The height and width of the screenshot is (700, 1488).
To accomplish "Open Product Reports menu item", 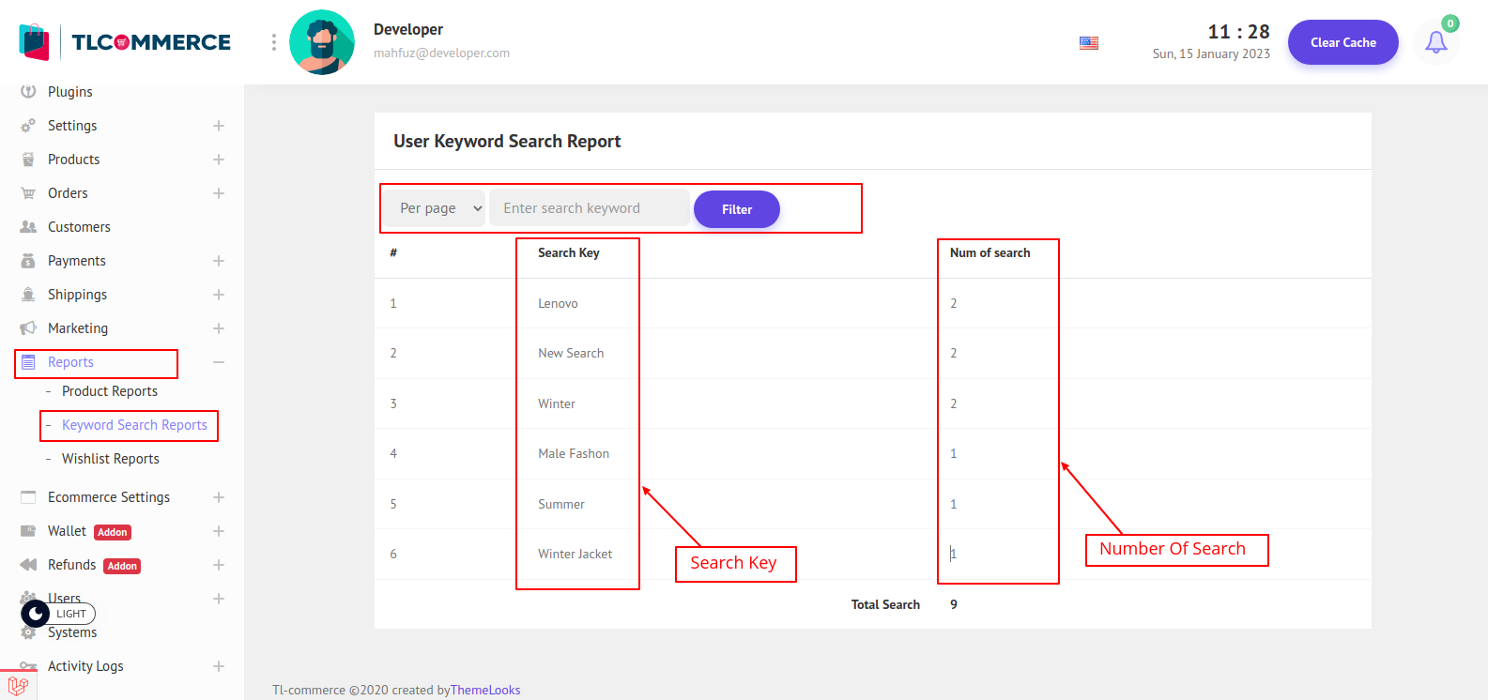I will pyautogui.click(x=109, y=391).
